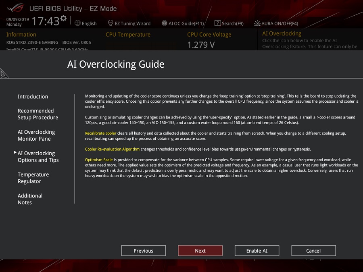363x272 pixels.
Task: Click the 'Recalibrate cooler' highlighted term
Action: click(x=101, y=133)
